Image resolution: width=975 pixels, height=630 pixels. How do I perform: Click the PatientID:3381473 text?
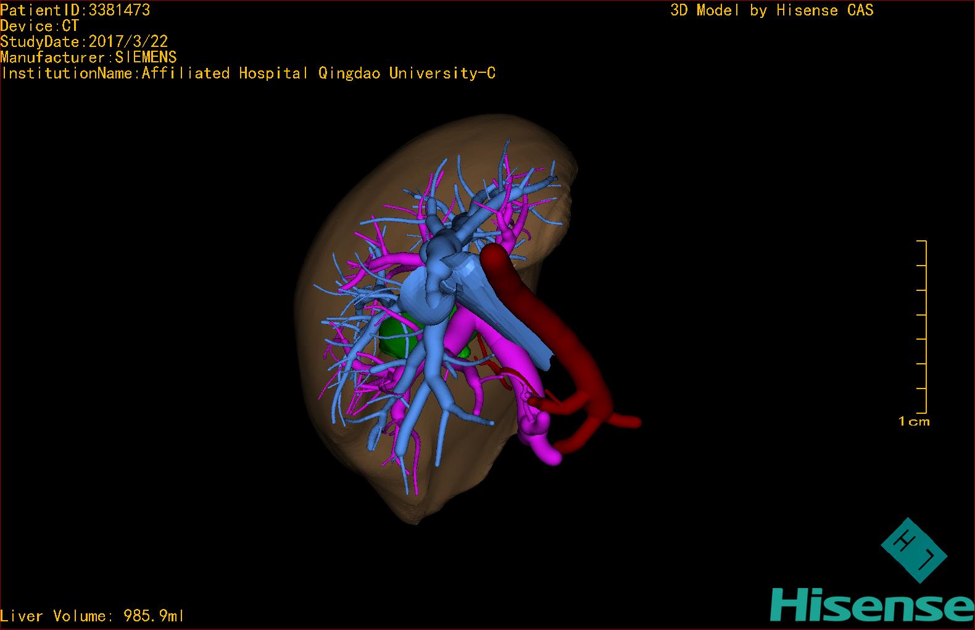click(75, 10)
